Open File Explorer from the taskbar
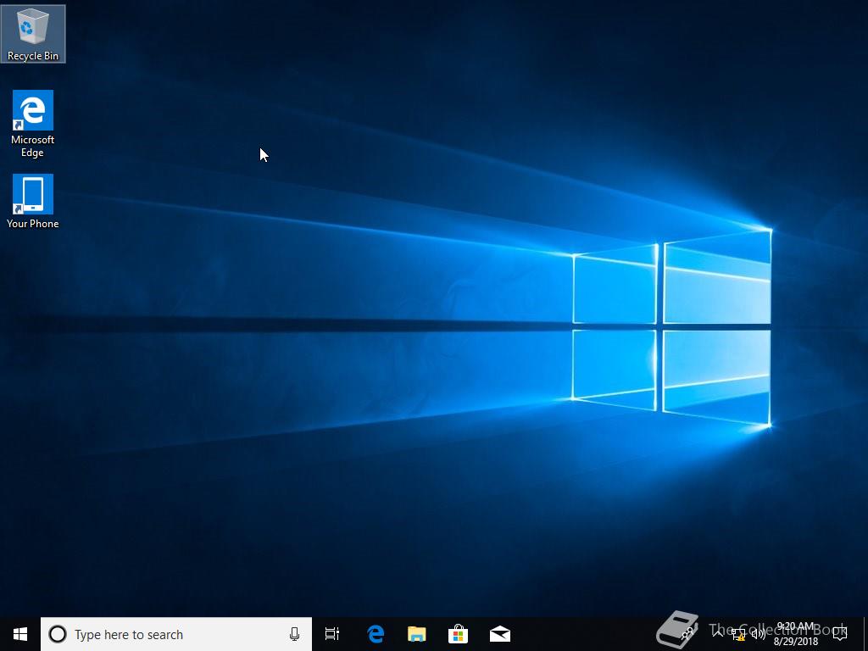Screen dimensions: 868x651 tap(417, 634)
